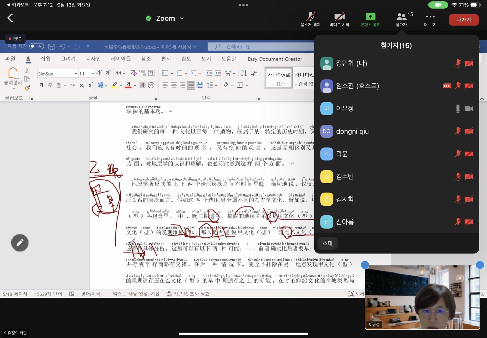The width and height of the screenshot is (487, 338).
Task: Toggle the AutoSave (자동 저장) switch
Action: [37, 46]
